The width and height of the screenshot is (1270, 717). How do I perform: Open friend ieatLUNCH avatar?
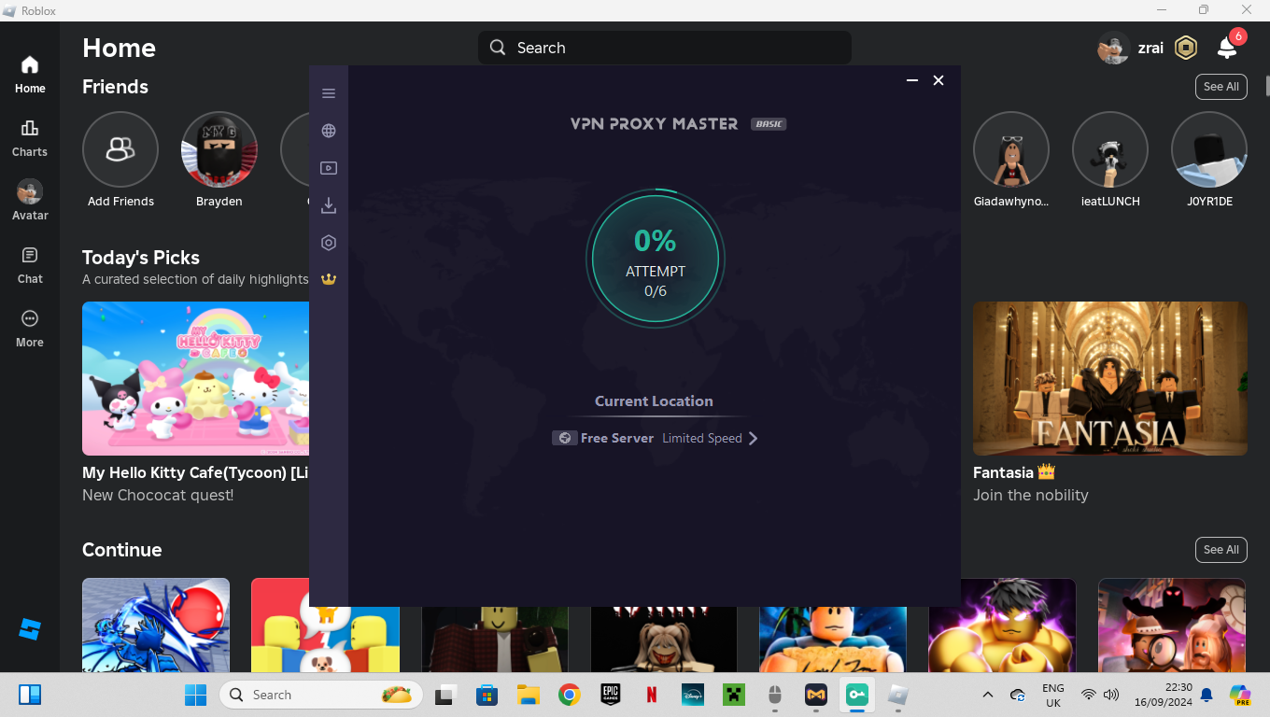point(1110,149)
